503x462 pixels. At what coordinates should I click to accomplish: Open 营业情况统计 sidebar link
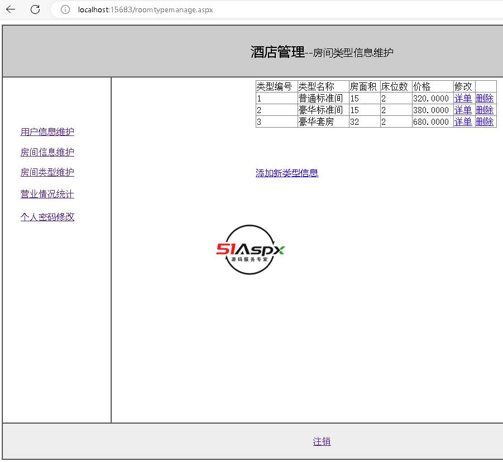(x=47, y=194)
